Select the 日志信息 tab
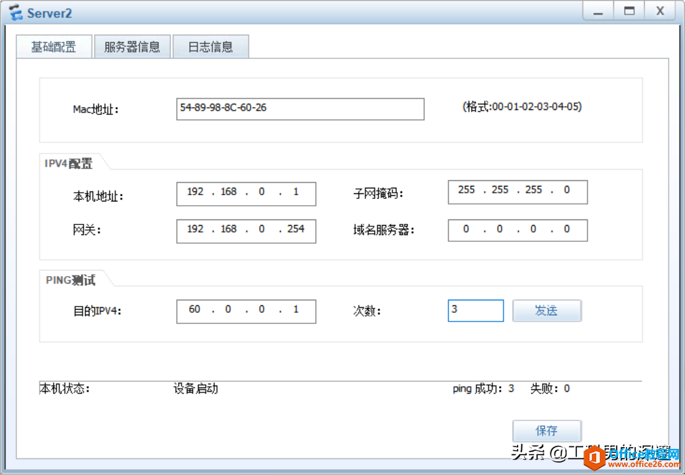Image resolution: width=685 pixels, height=475 pixels. 210,47
